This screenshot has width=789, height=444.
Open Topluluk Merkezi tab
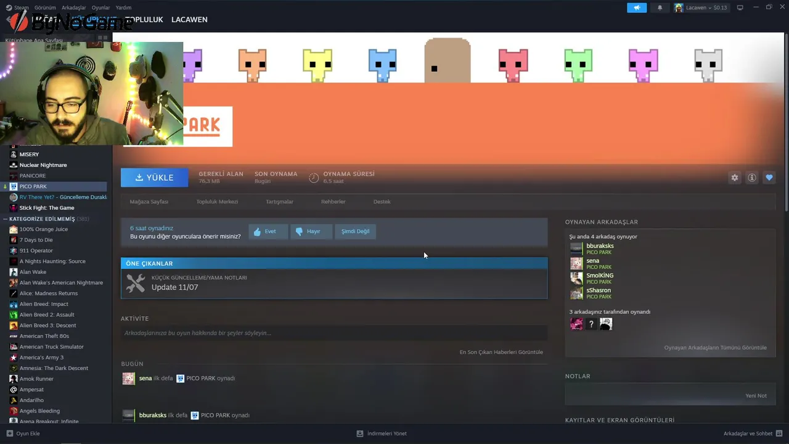coord(217,202)
